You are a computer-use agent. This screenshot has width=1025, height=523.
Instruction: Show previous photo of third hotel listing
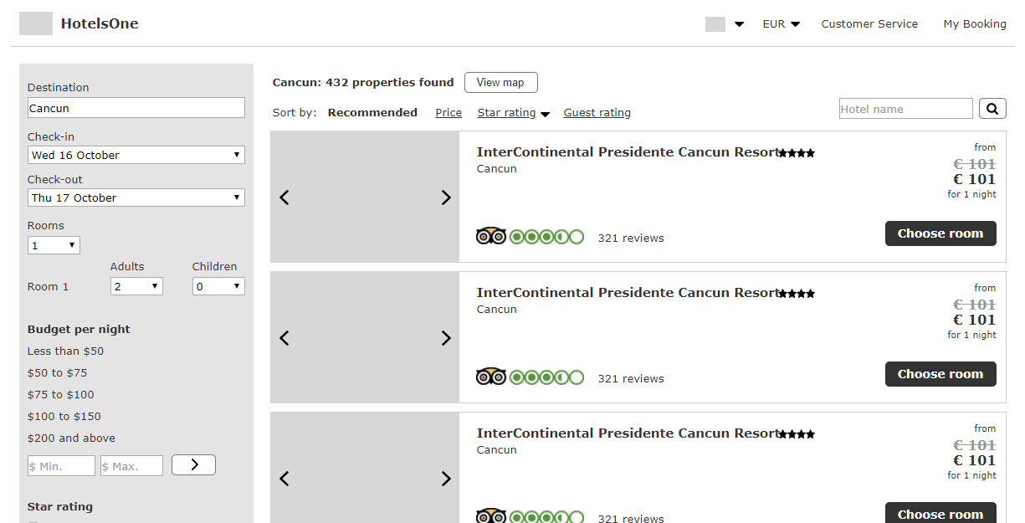pyautogui.click(x=284, y=479)
